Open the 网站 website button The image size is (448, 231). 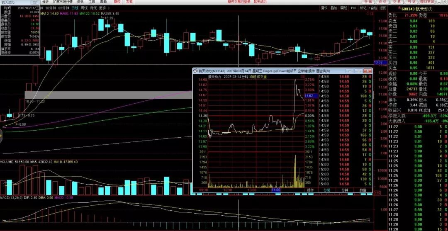tap(411, 2)
